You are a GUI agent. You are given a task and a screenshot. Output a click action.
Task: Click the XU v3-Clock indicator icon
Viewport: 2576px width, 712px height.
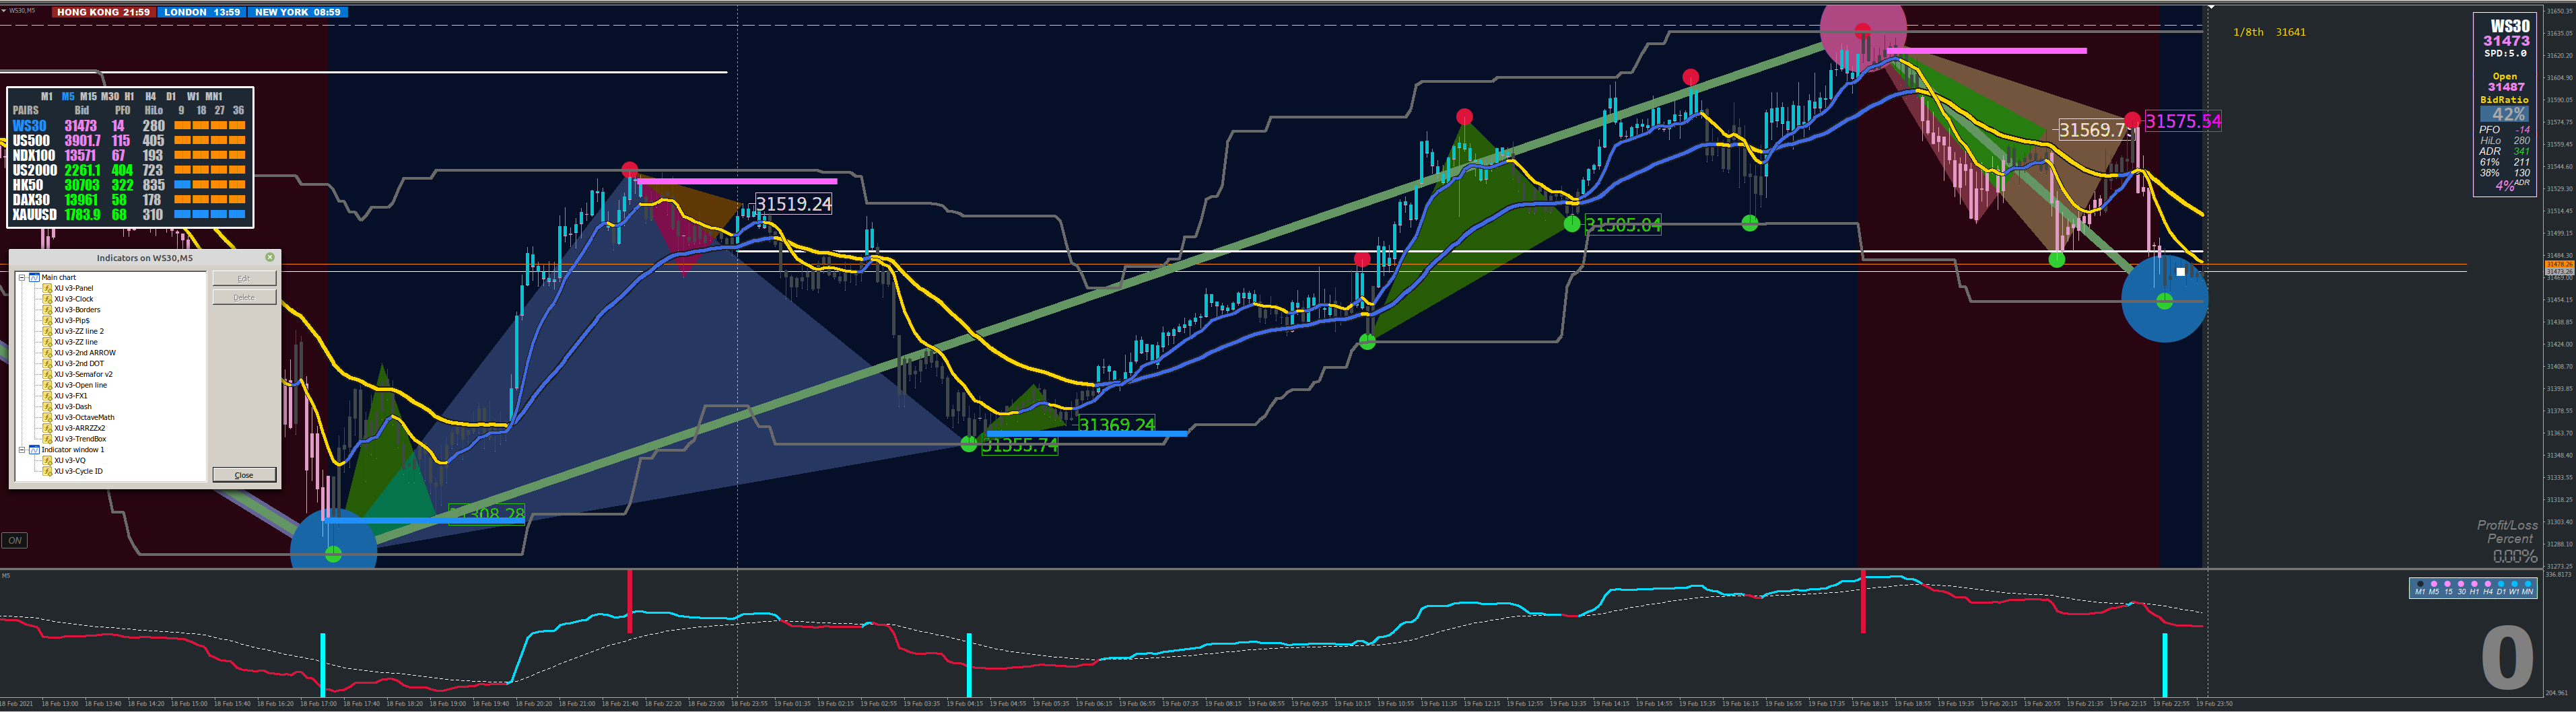pos(47,299)
